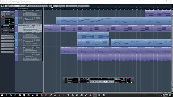Viewport: 173px width, 97px height.
Task: Click rythmn guitar track name in inspector
Action: (6, 12)
